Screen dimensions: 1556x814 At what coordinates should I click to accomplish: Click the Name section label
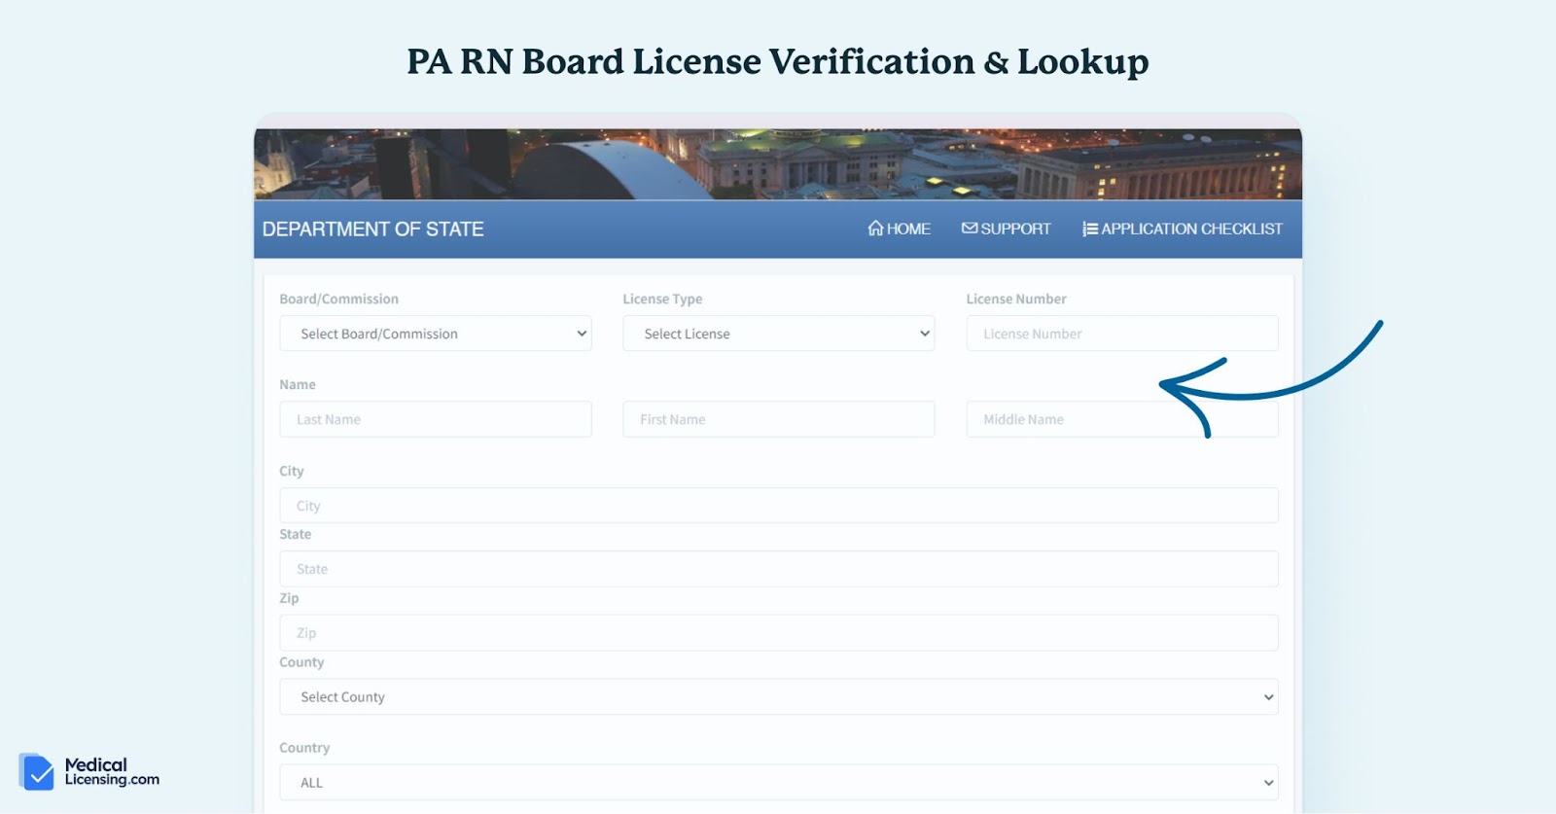(x=298, y=384)
